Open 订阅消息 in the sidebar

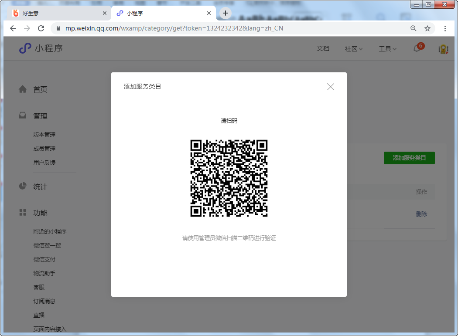click(44, 301)
